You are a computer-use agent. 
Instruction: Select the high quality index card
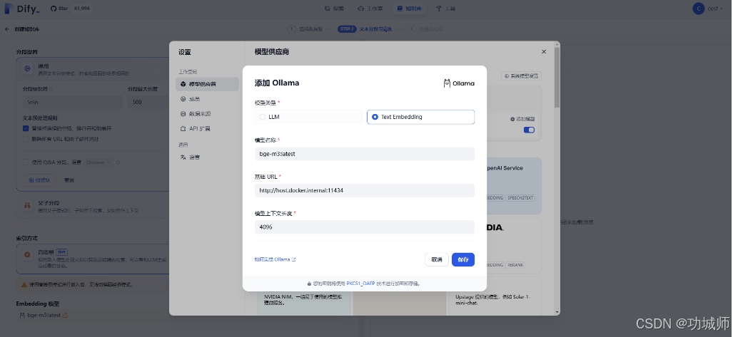93,259
